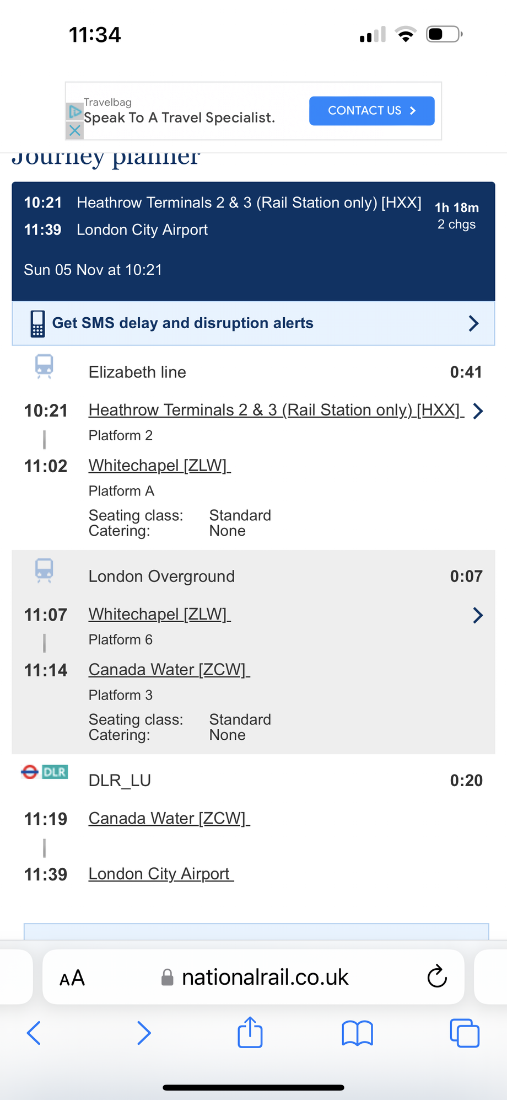
Task: Expand London Overground leg details chevron
Action: tap(478, 615)
